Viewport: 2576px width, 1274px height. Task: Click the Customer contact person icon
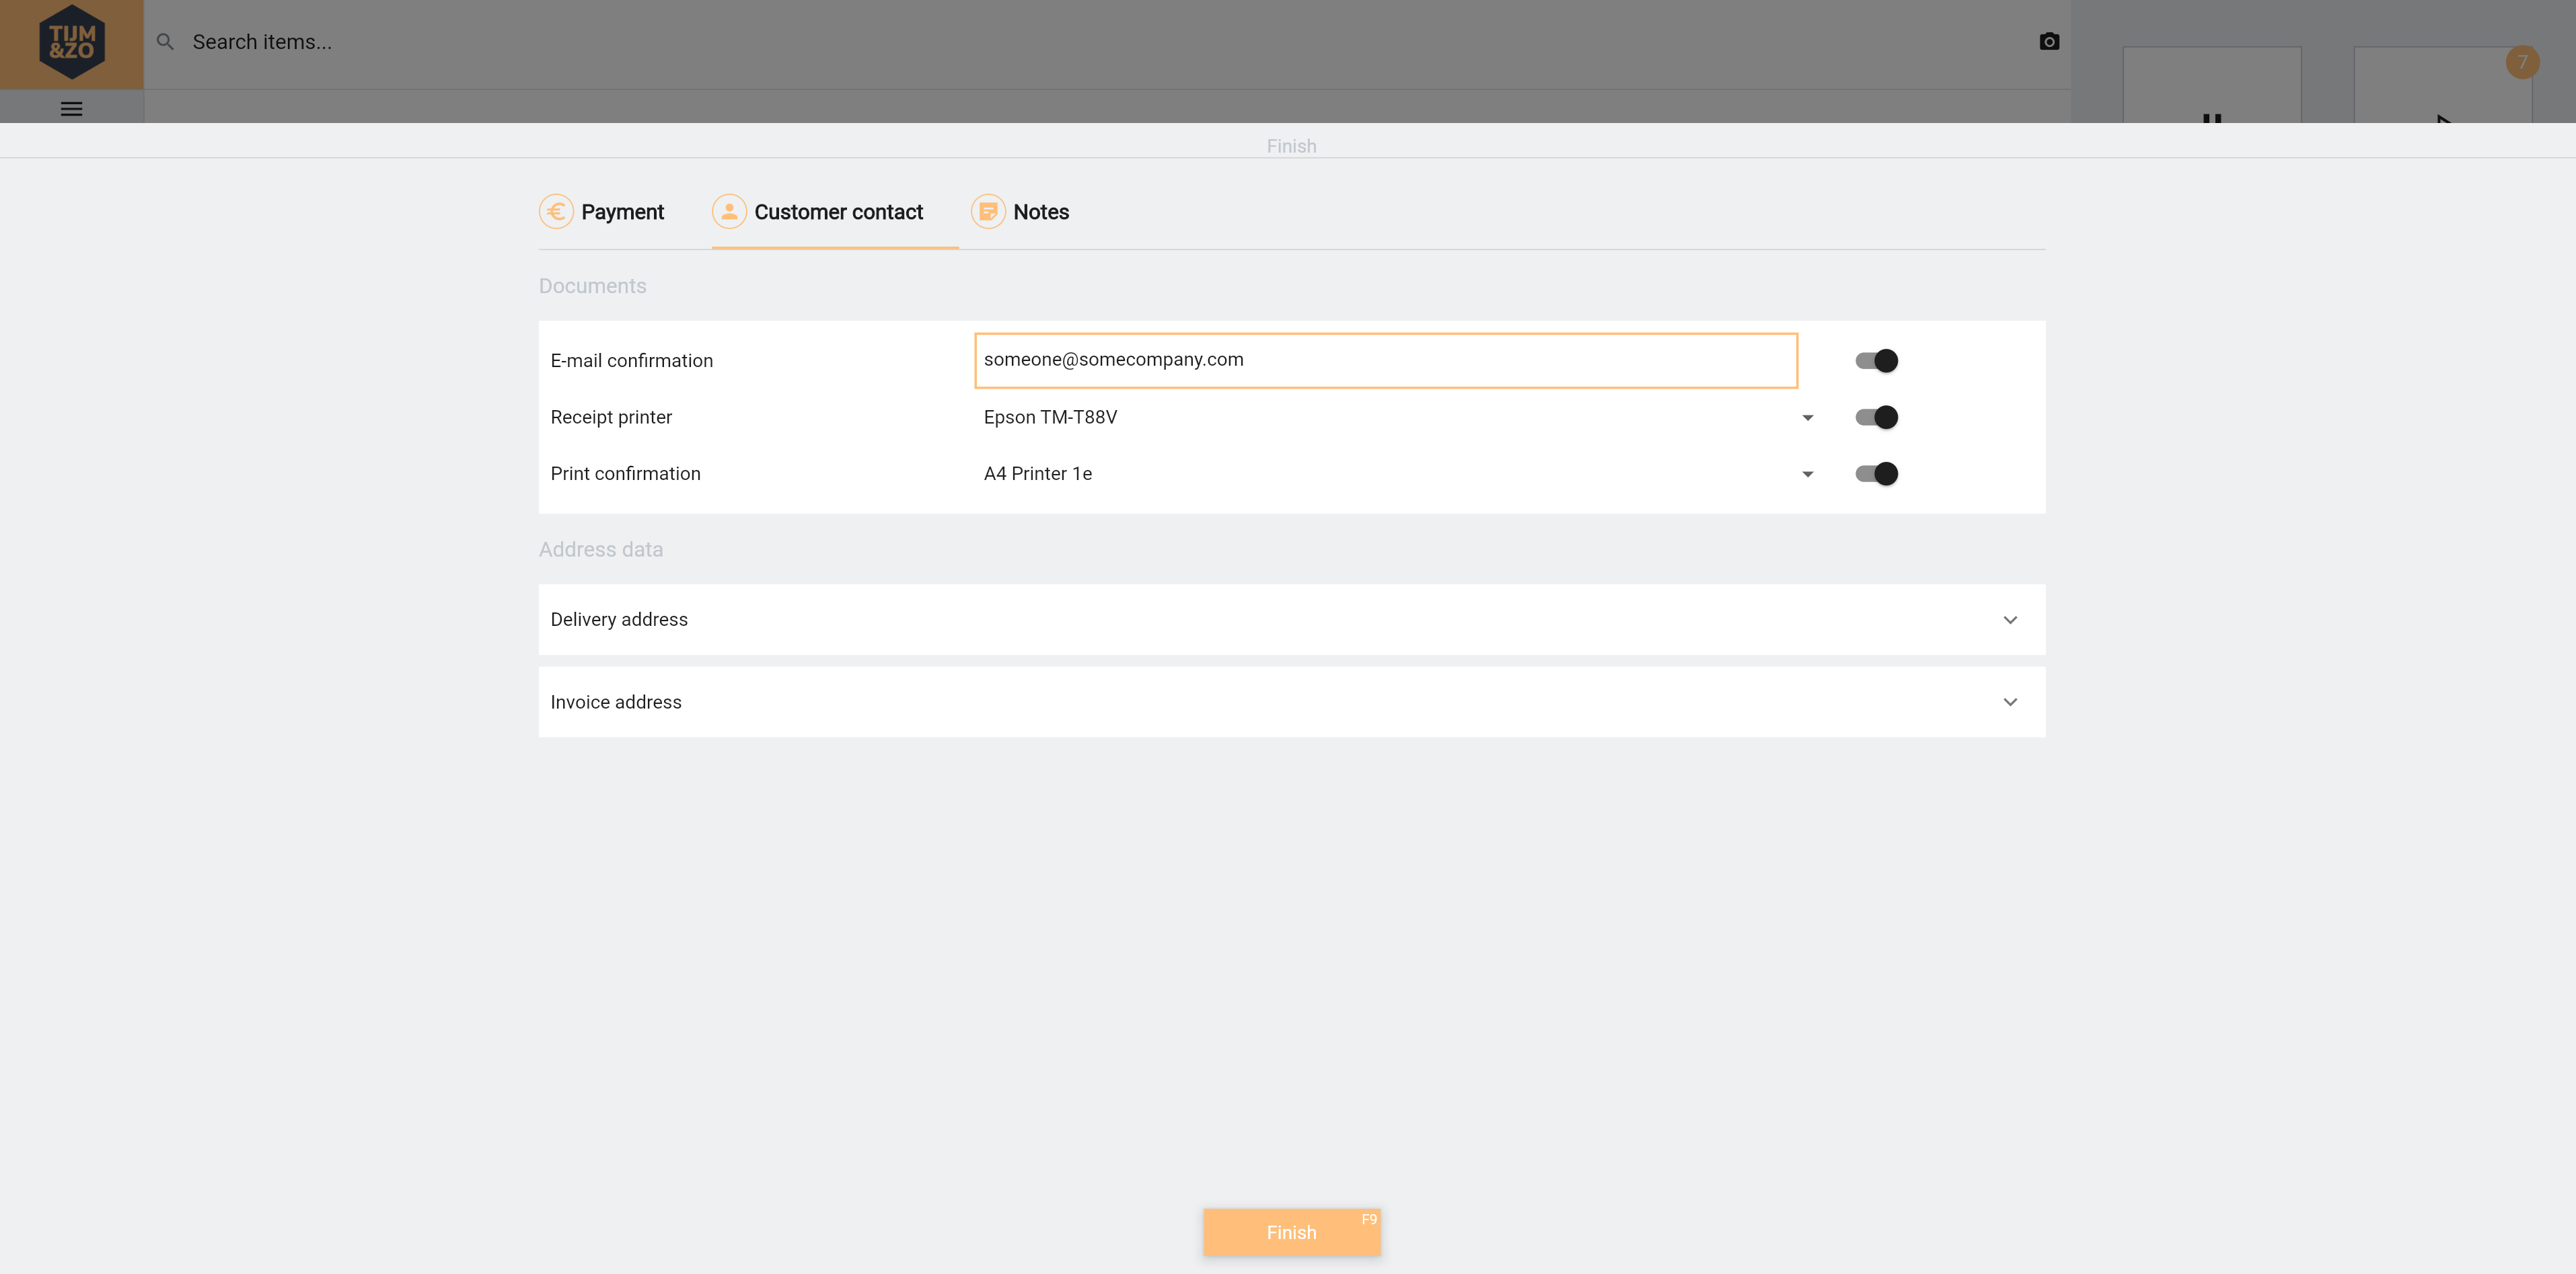click(729, 212)
